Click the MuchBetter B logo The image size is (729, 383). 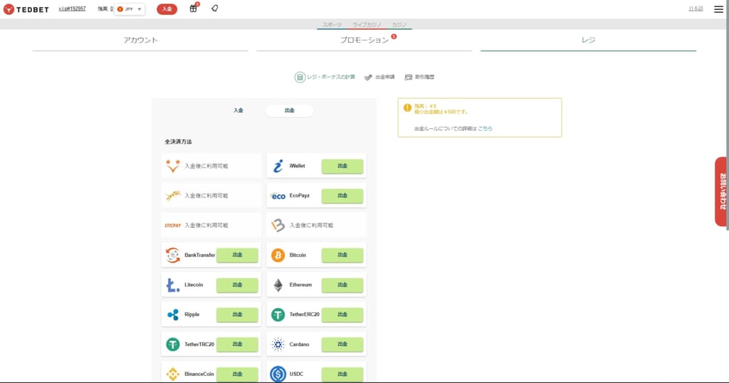278,226
